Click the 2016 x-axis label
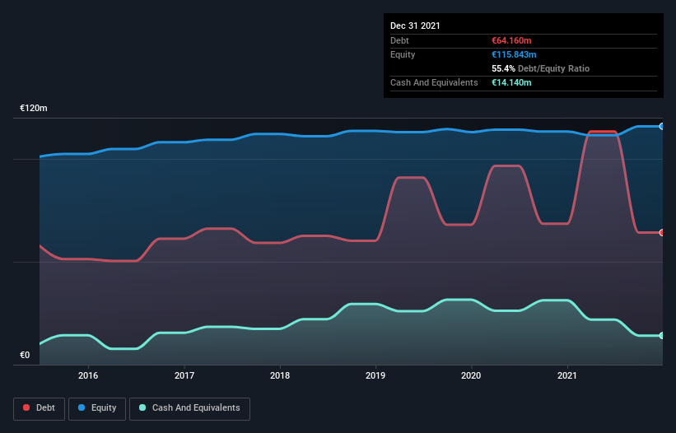This screenshot has width=676, height=433. pos(88,375)
